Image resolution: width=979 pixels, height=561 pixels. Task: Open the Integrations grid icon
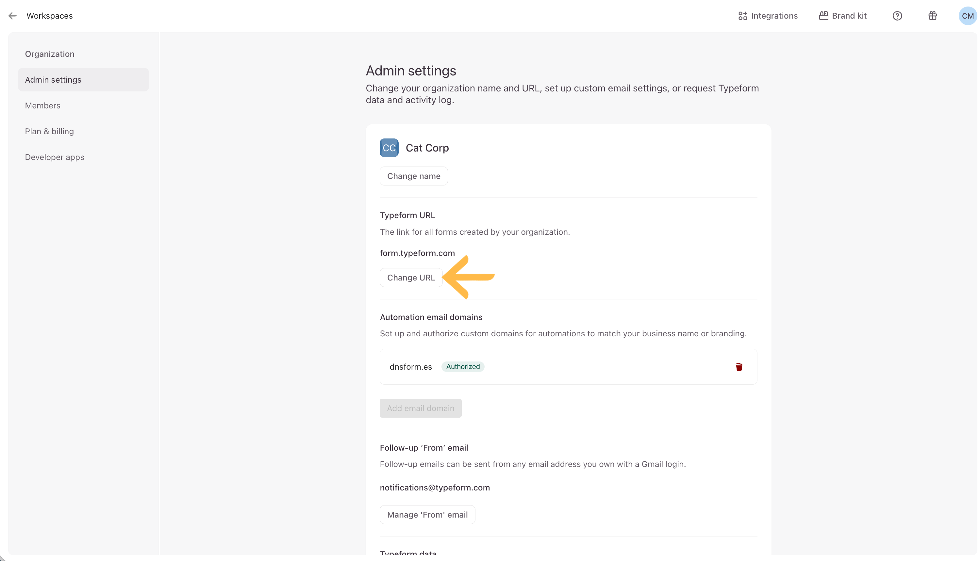pyautogui.click(x=742, y=16)
